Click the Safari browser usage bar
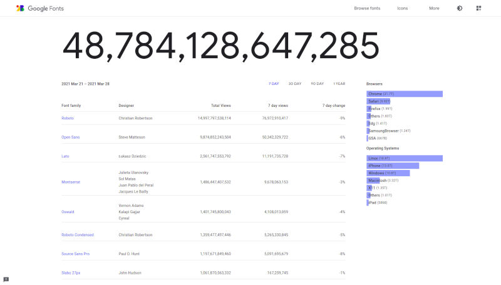The width and height of the screenshot is (501, 285). 378,101
